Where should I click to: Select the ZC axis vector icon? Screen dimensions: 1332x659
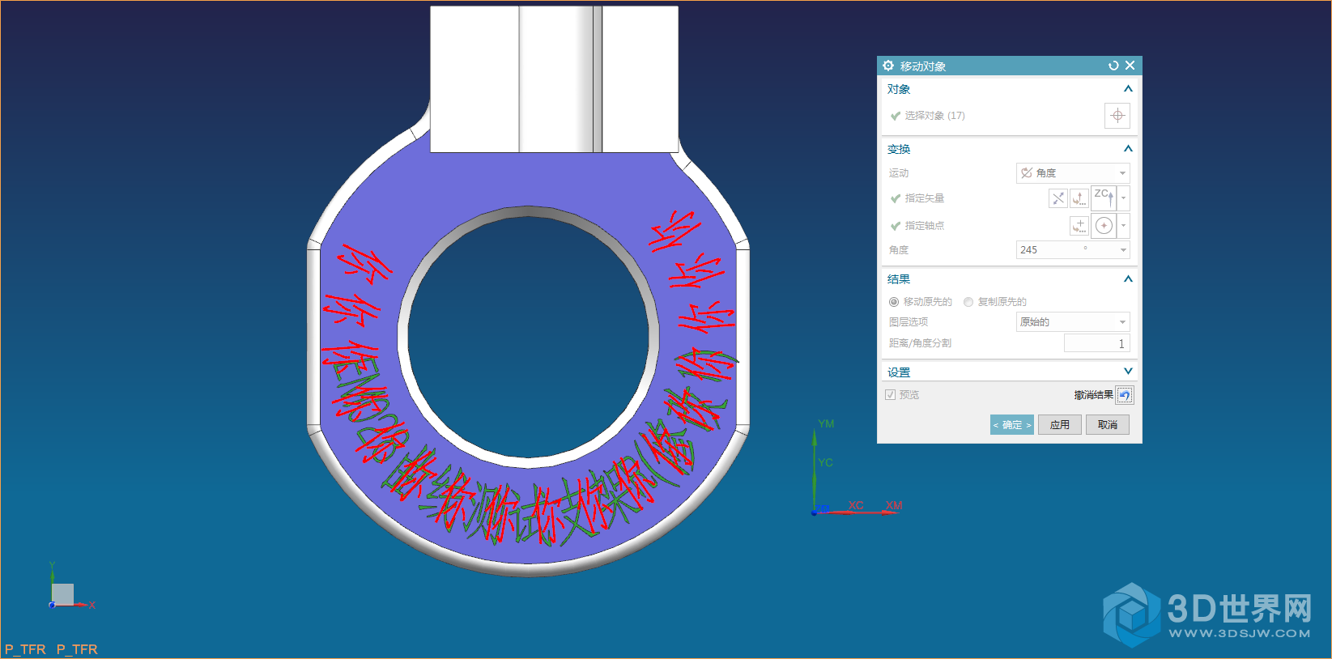(x=1104, y=198)
